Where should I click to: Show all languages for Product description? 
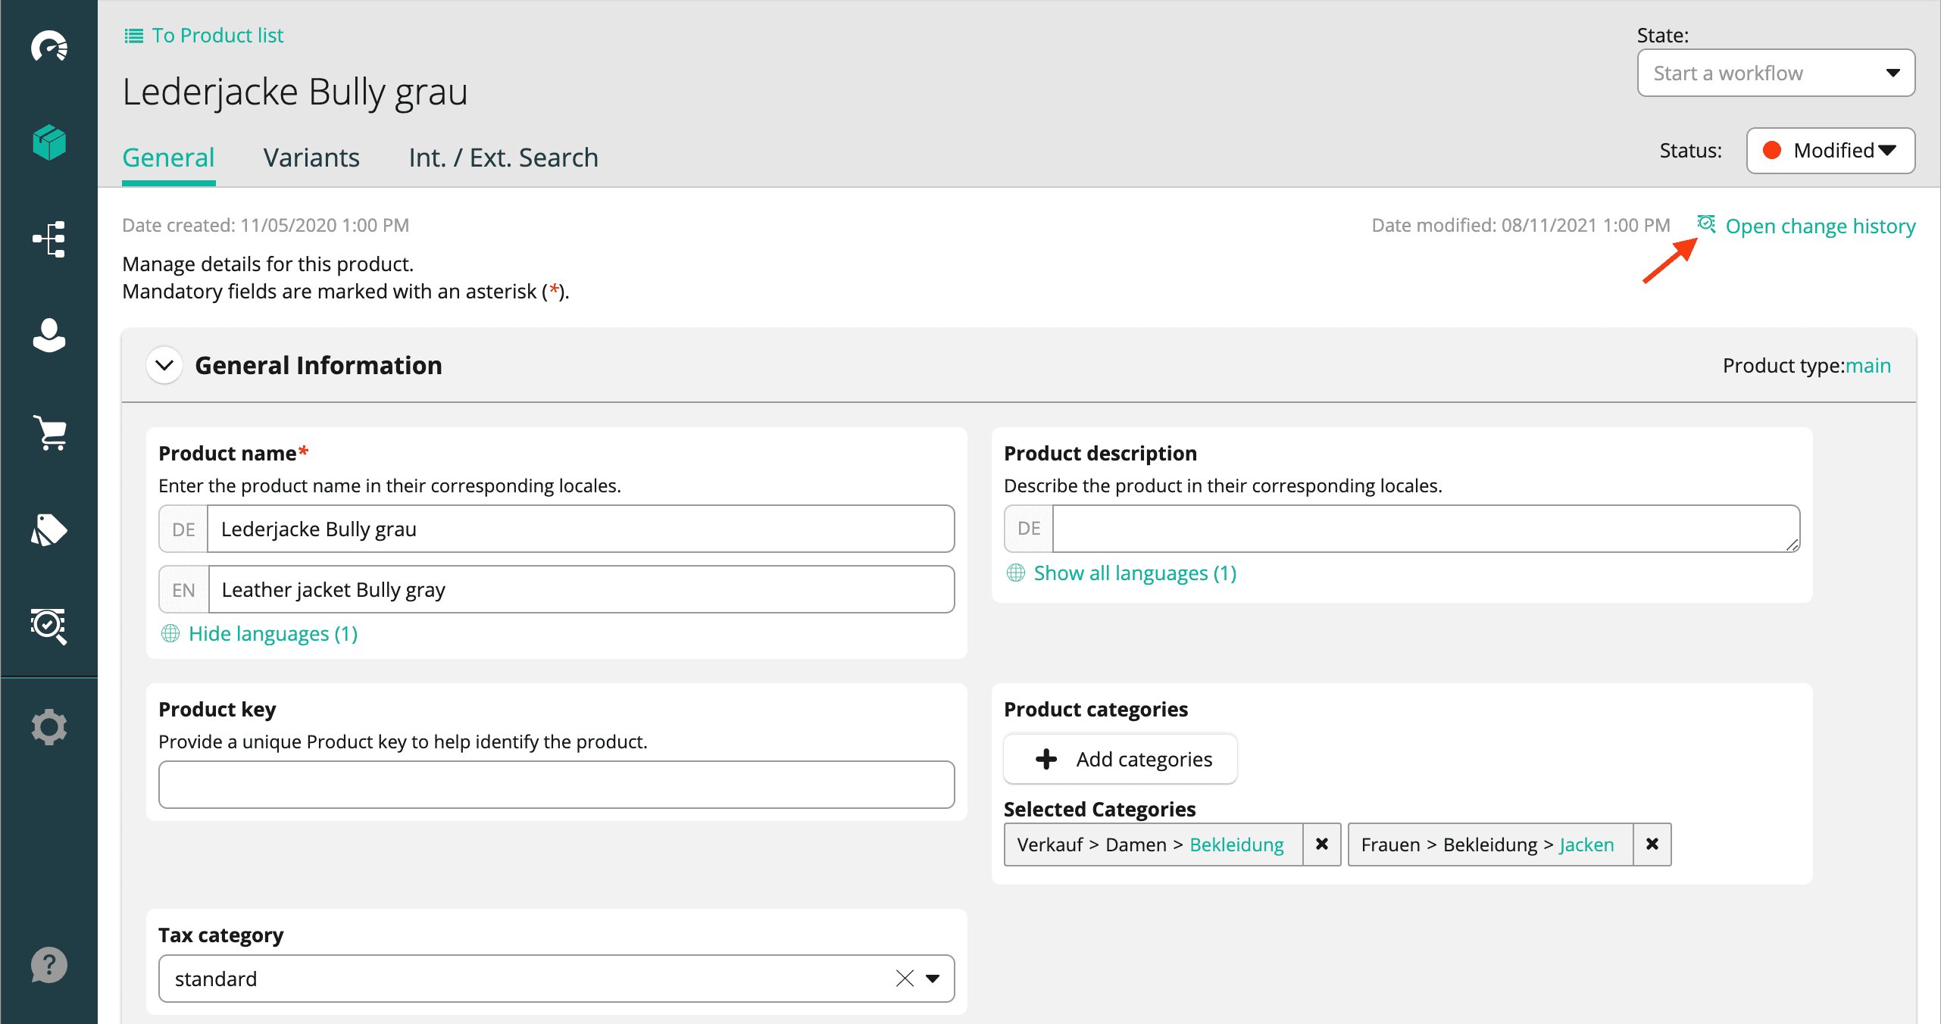[1134, 573]
